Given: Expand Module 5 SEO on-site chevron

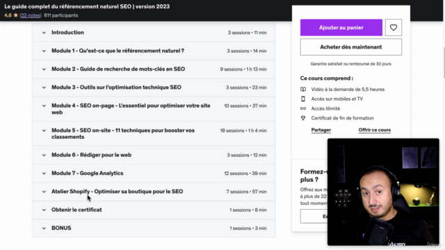Looking at the screenshot, I should tap(44, 131).
